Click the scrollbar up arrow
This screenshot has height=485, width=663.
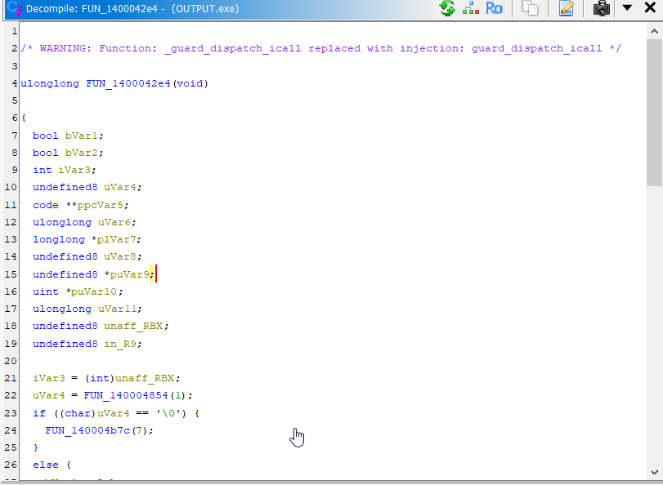[x=654, y=31]
